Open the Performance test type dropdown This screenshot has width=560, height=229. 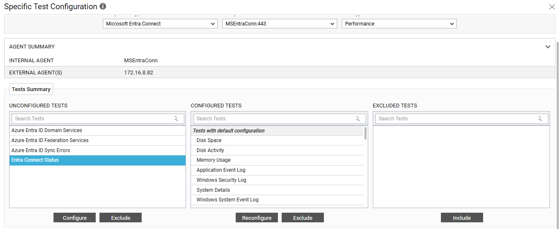point(399,24)
